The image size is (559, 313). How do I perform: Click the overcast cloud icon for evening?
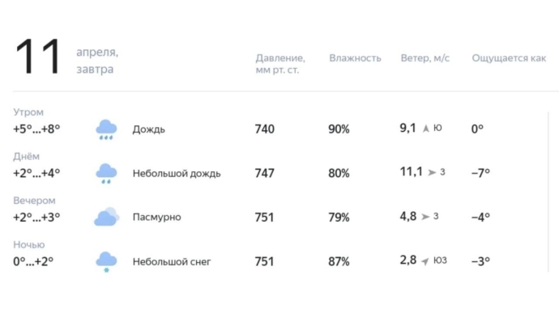pyautogui.click(x=107, y=217)
